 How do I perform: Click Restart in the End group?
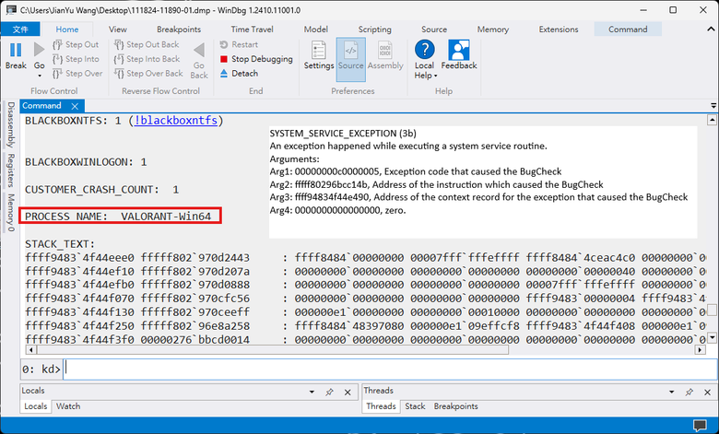tap(239, 44)
